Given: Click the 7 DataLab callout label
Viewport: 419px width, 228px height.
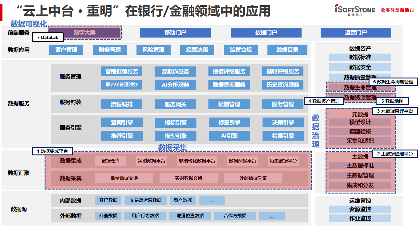Looking at the screenshot, I should coord(48,37).
